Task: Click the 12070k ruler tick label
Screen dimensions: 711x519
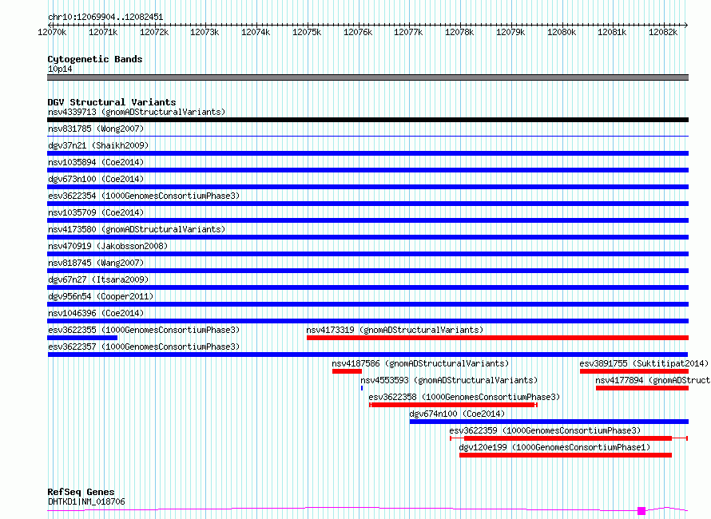Action: coord(52,32)
